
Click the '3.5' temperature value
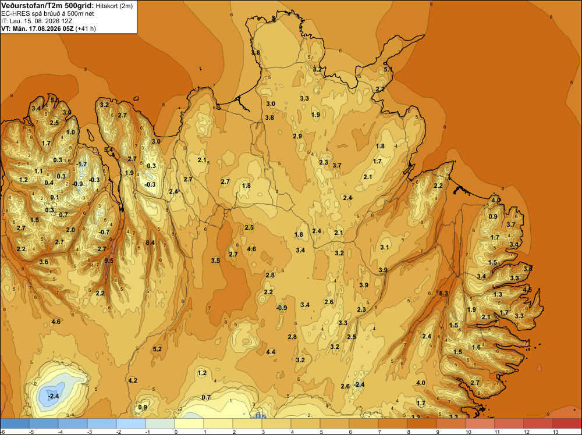point(215,261)
